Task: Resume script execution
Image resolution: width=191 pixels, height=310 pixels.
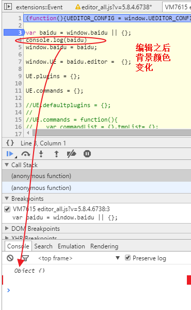Action: pyautogui.click(x=10, y=154)
